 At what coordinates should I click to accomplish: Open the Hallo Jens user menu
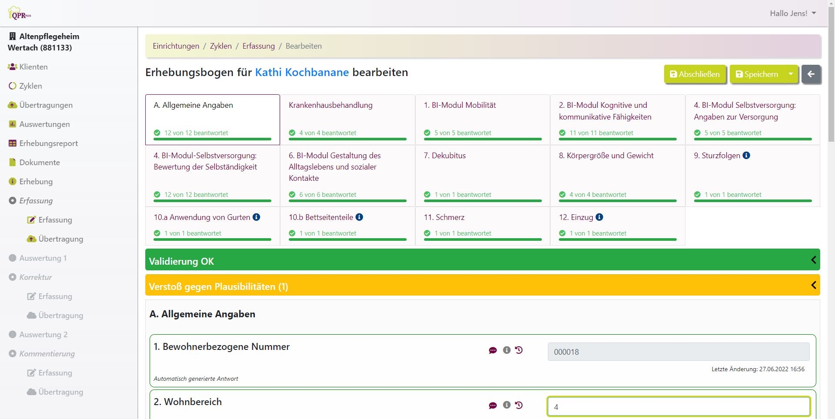click(793, 13)
